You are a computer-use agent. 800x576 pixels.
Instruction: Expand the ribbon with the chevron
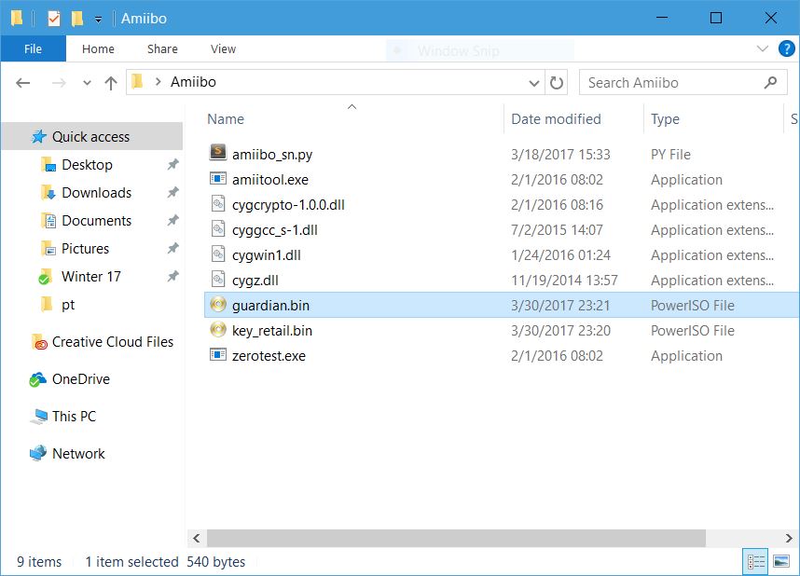[763, 49]
